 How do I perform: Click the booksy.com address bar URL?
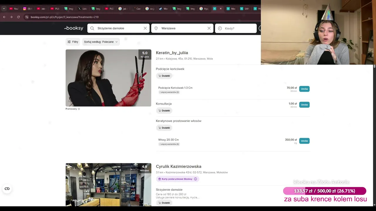click(65, 17)
